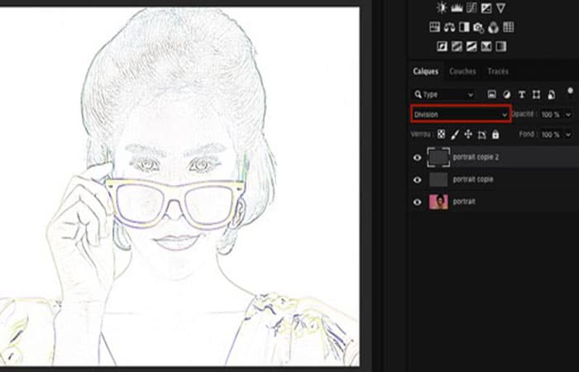Select the 'portrait copie 2' layer thumbnail
This screenshot has width=579, height=372.
(x=438, y=157)
